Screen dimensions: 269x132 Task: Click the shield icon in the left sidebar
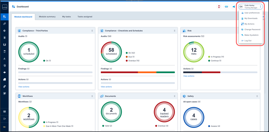(4, 31)
